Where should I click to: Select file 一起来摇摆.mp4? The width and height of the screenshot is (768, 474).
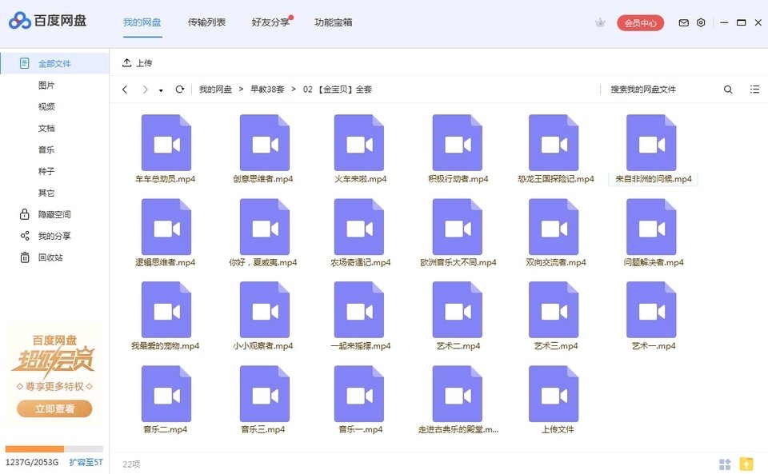(x=361, y=316)
